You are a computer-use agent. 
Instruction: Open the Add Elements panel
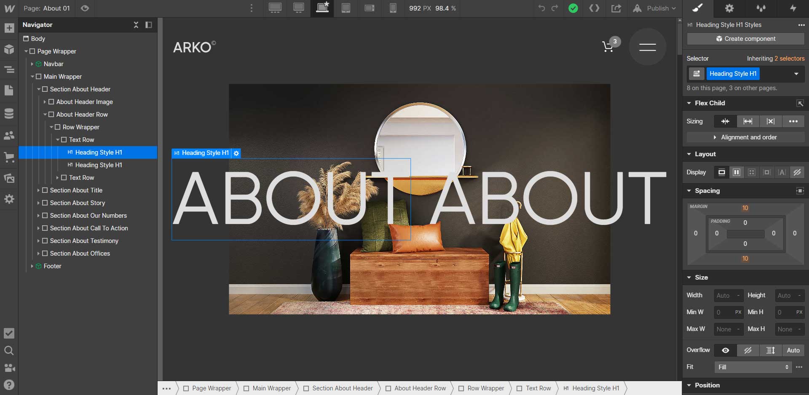tap(8, 28)
